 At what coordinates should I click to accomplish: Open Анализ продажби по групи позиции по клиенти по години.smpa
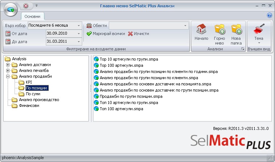coord(159,72)
